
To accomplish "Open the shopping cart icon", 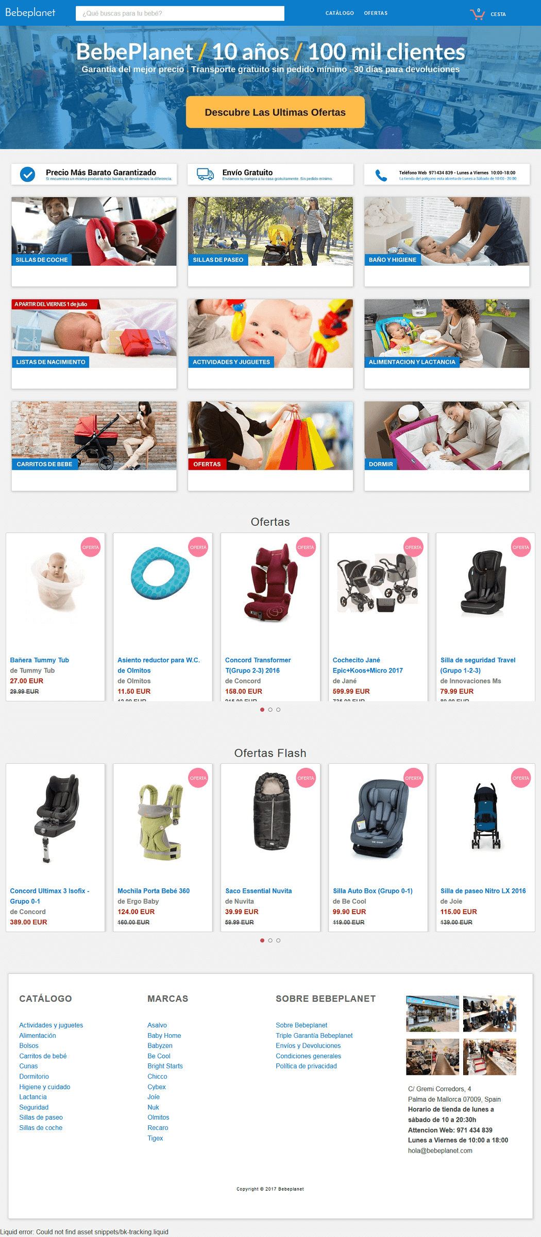I will click(x=478, y=14).
